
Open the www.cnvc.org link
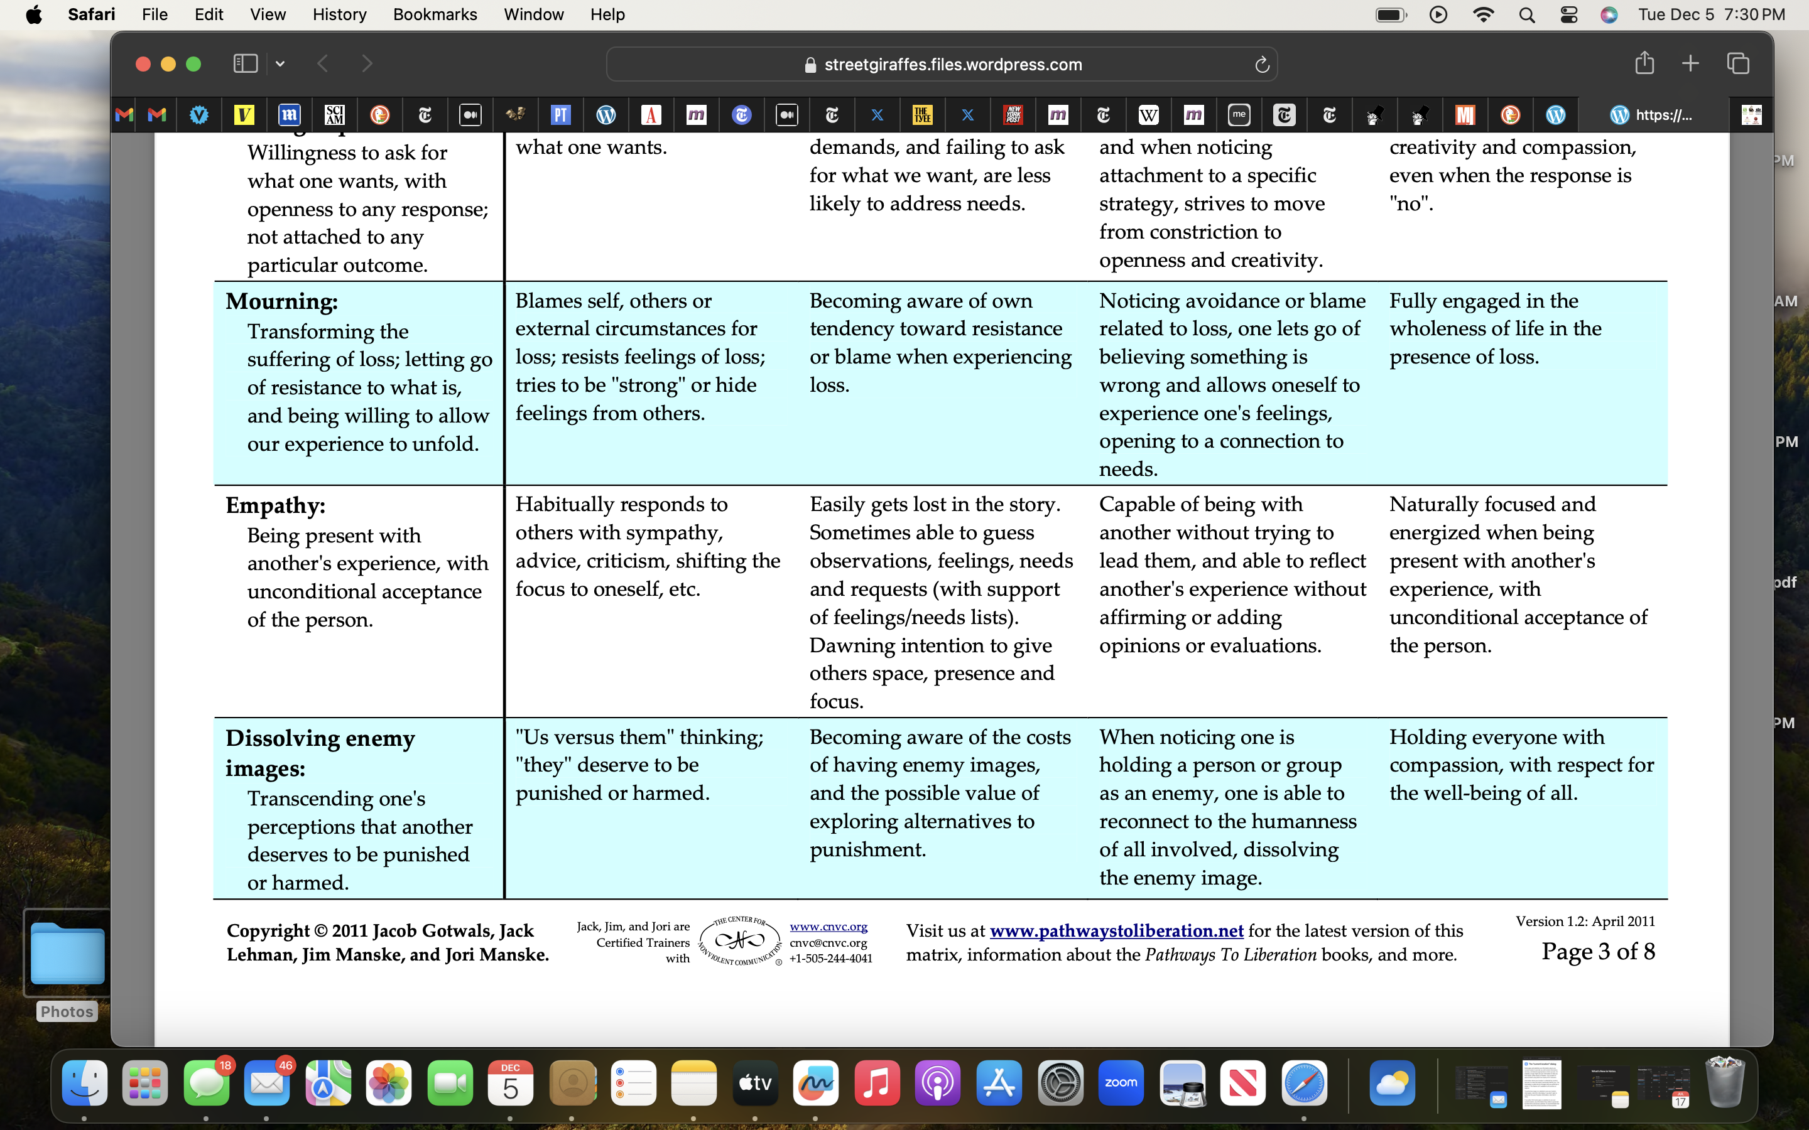point(828,926)
